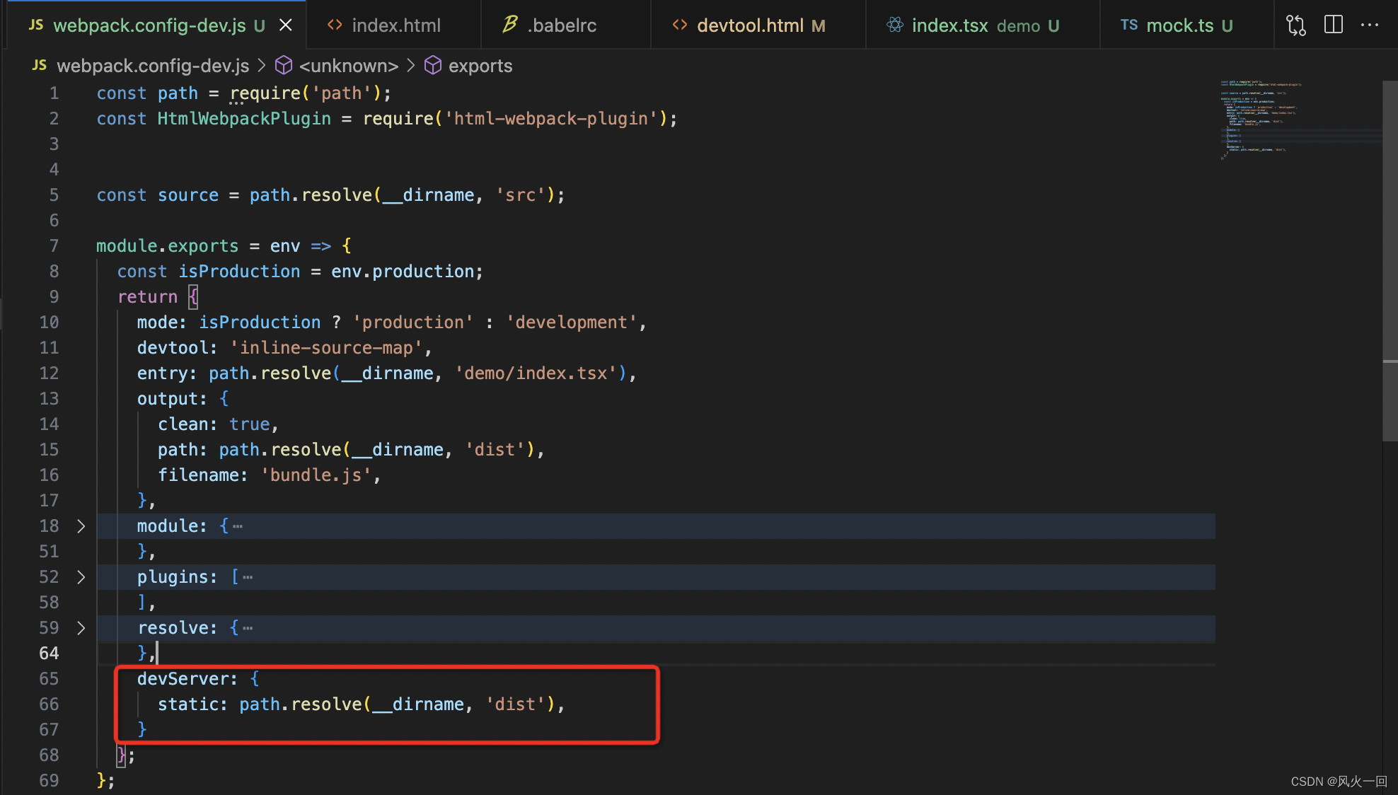Click the JS file icon in breadcrumb
Image resolution: width=1398 pixels, height=795 pixels.
click(x=40, y=66)
